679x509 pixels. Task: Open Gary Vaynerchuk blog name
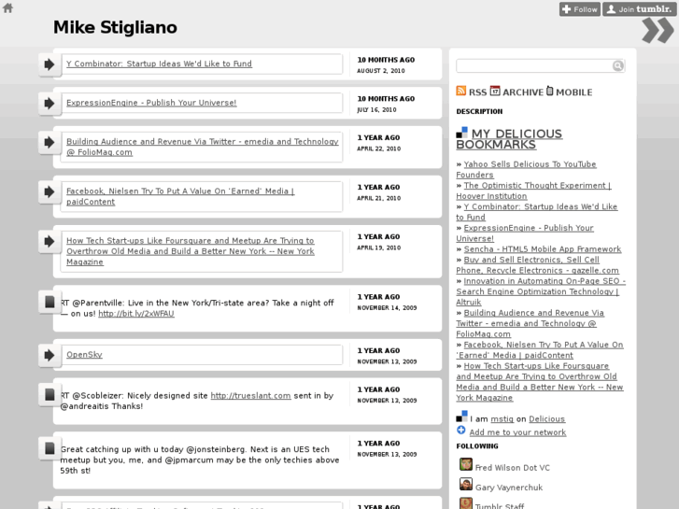click(x=509, y=488)
